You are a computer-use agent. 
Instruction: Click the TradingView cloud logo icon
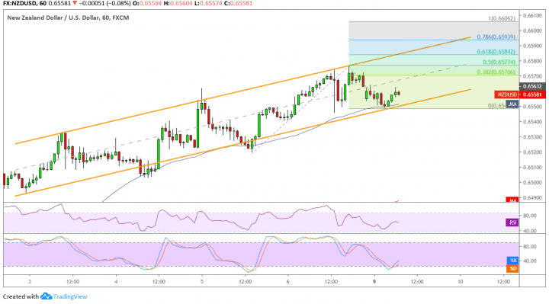[46, 296]
